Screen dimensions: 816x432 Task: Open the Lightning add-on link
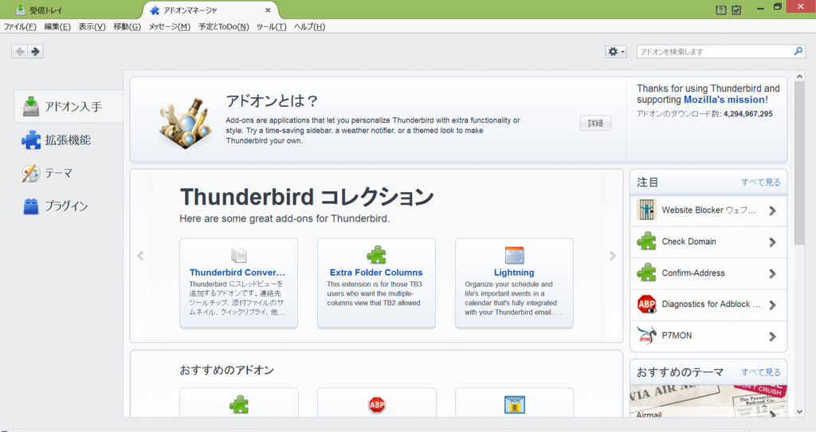pyautogui.click(x=514, y=273)
